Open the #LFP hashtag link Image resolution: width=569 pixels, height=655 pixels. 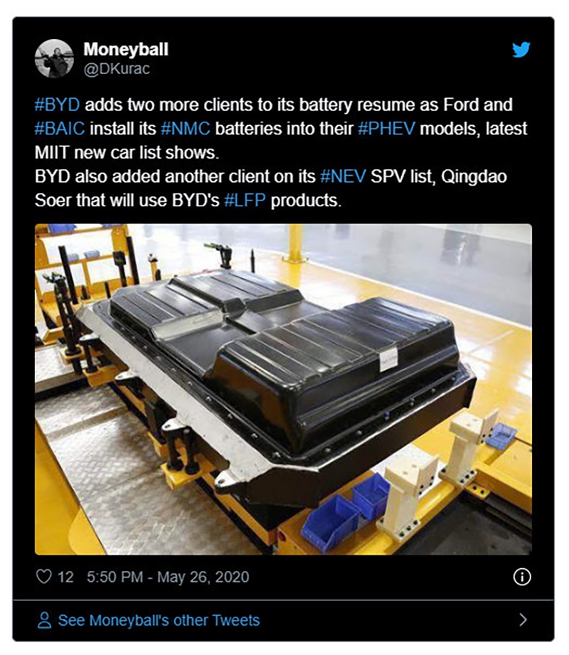point(245,201)
